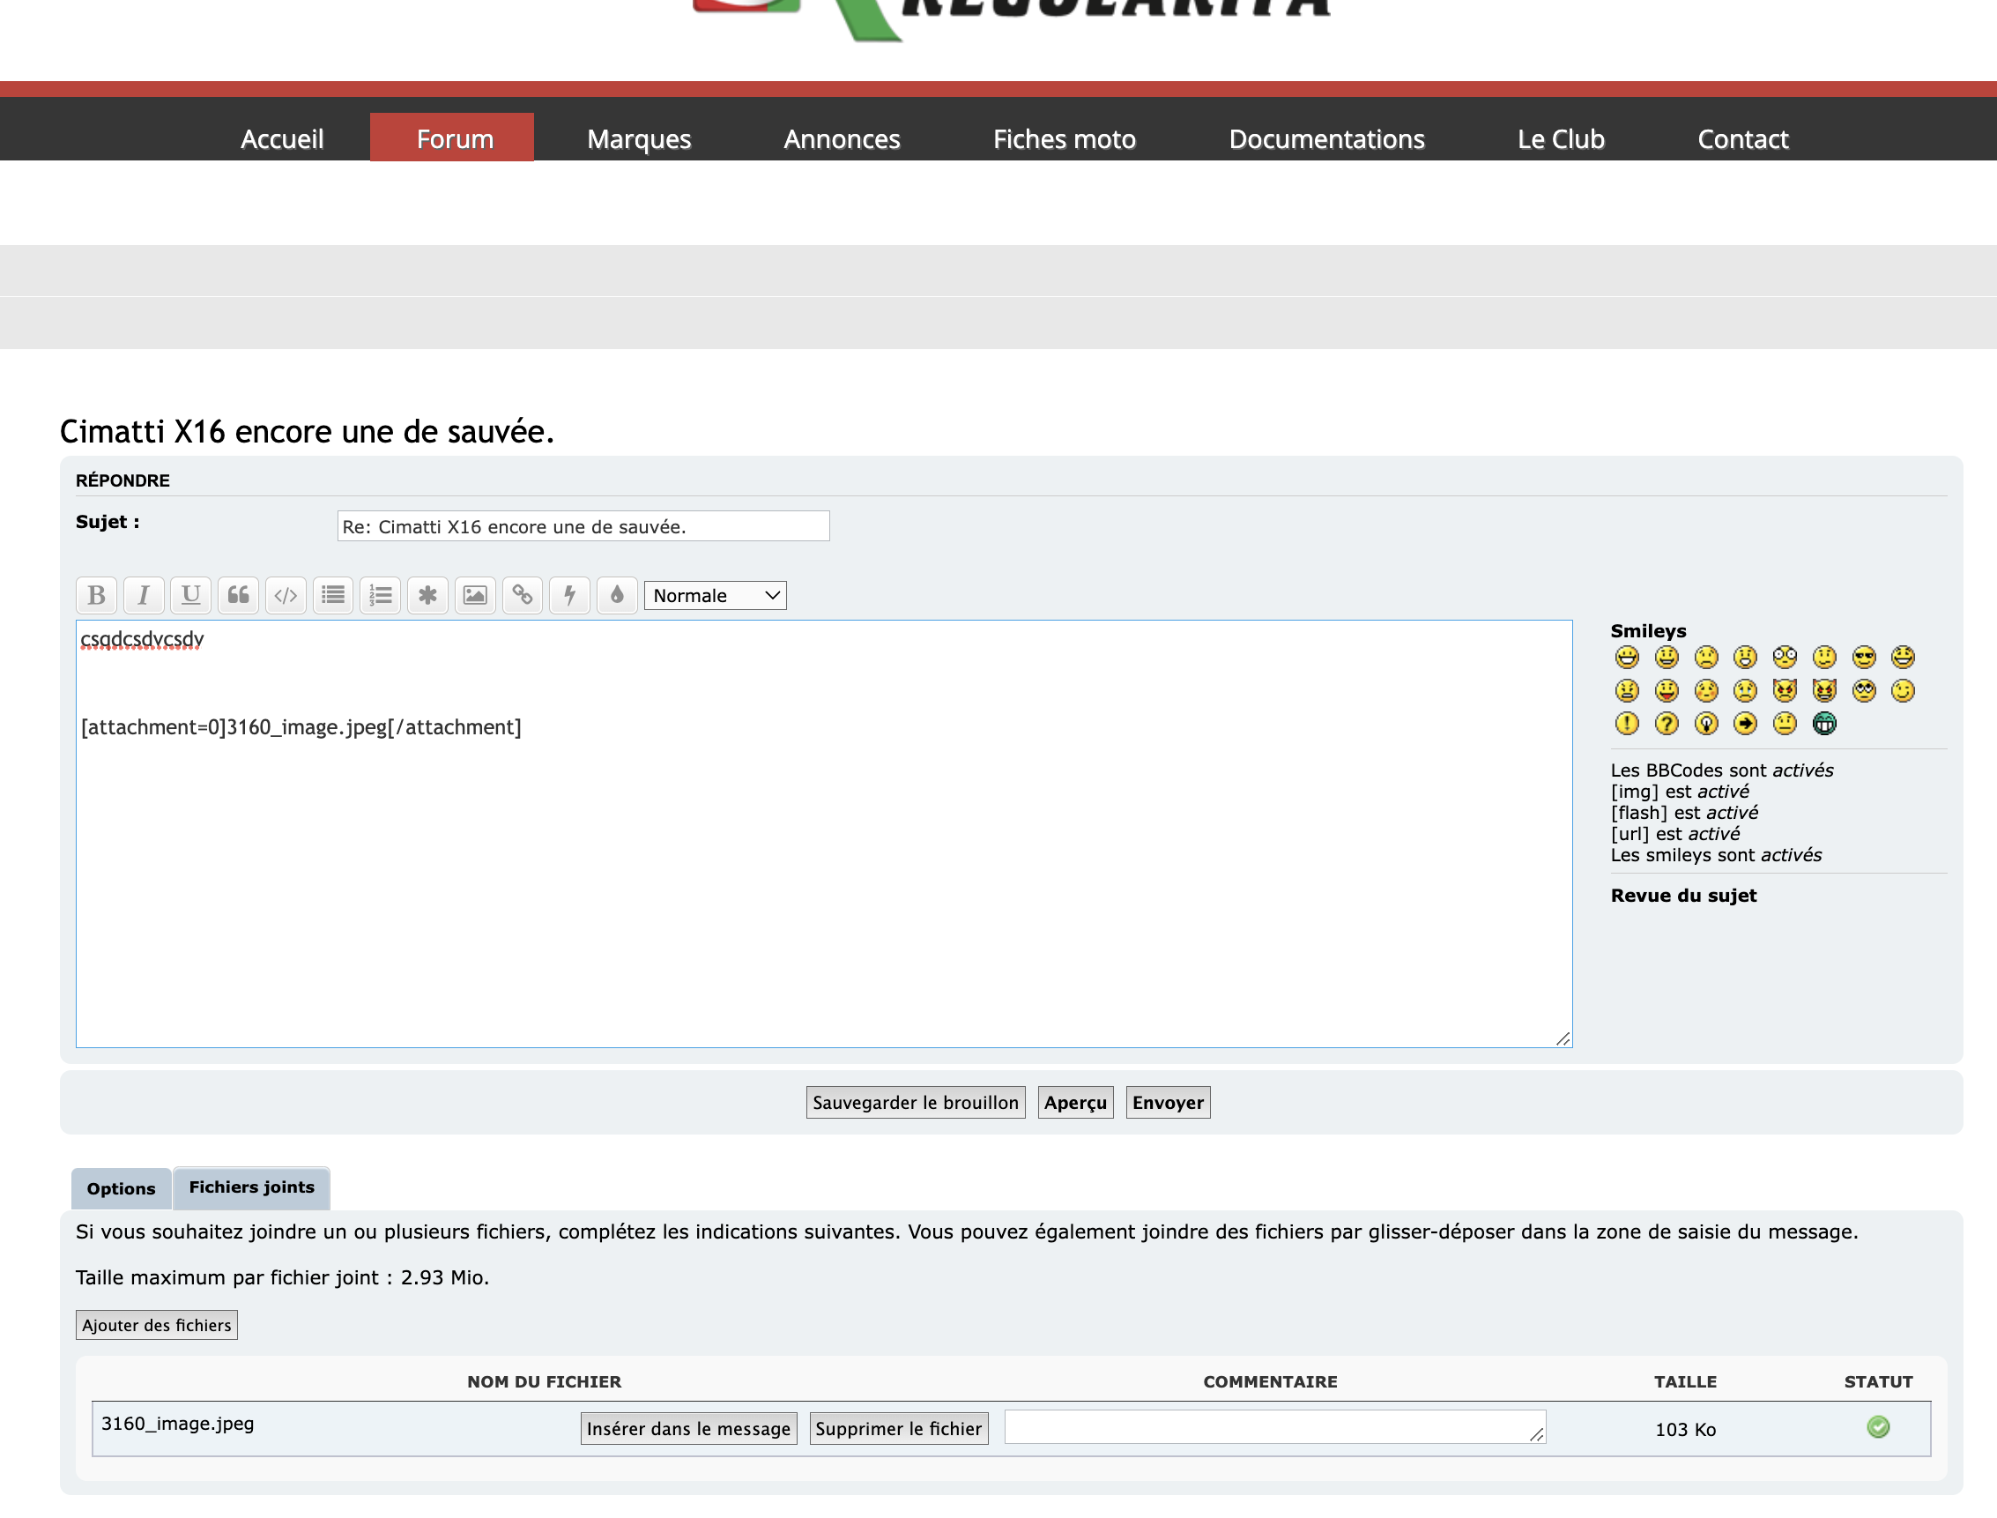Screen dimensions: 1997x1518
Task: Click the NOM DU FICHIER column header
Action: [x=545, y=1381]
